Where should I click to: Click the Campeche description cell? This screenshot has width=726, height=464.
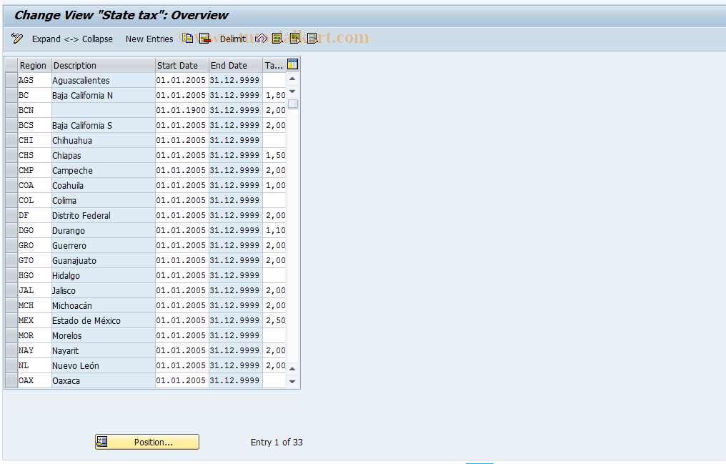pos(103,170)
